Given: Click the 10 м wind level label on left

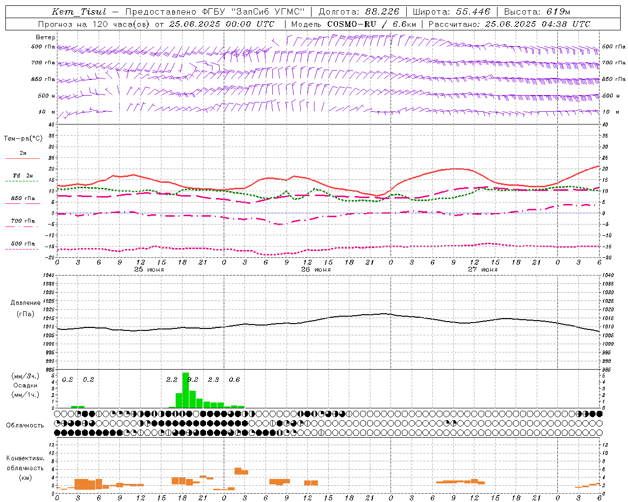Looking at the screenshot, I should click(47, 112).
